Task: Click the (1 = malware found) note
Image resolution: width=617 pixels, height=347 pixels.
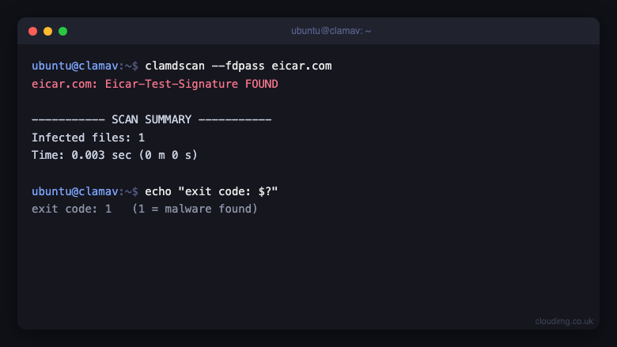Action: click(x=195, y=209)
